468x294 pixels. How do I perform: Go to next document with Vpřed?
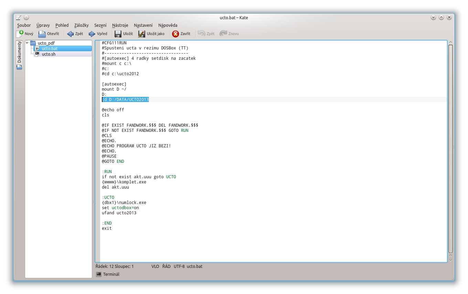[98, 34]
